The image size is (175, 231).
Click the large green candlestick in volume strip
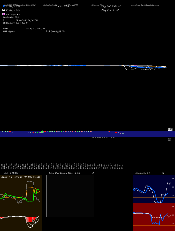point(42,132)
